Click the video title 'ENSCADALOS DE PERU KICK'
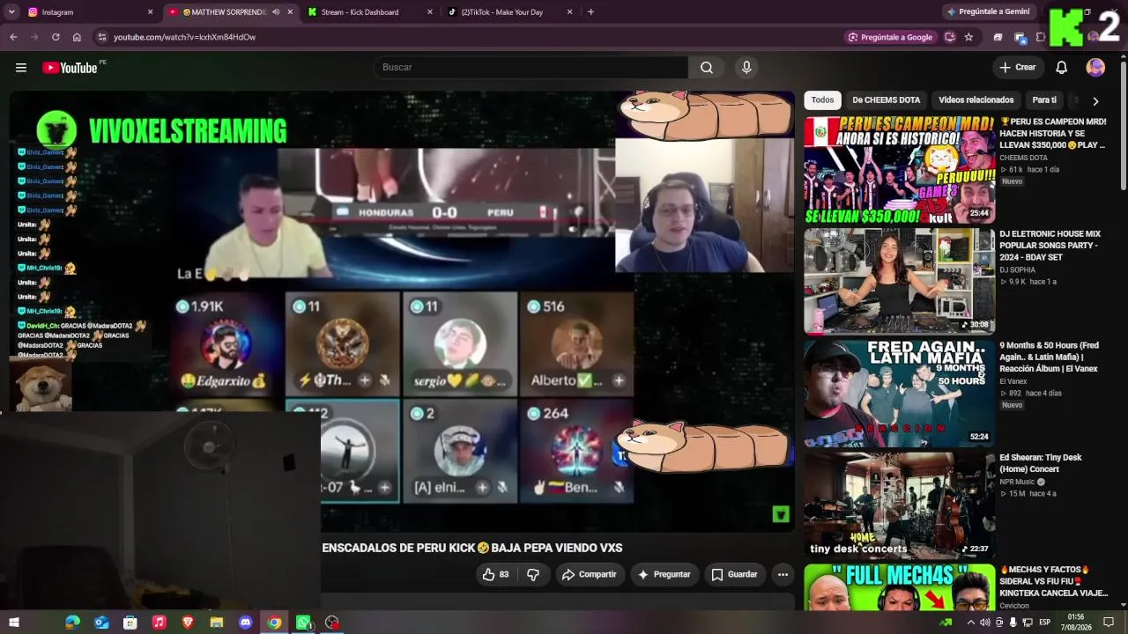Viewport: 1128px width, 634px height. (472, 548)
